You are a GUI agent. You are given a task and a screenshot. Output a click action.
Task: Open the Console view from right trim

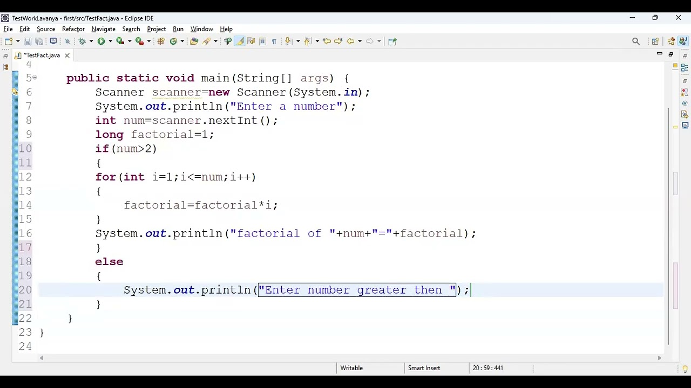pos(685,125)
